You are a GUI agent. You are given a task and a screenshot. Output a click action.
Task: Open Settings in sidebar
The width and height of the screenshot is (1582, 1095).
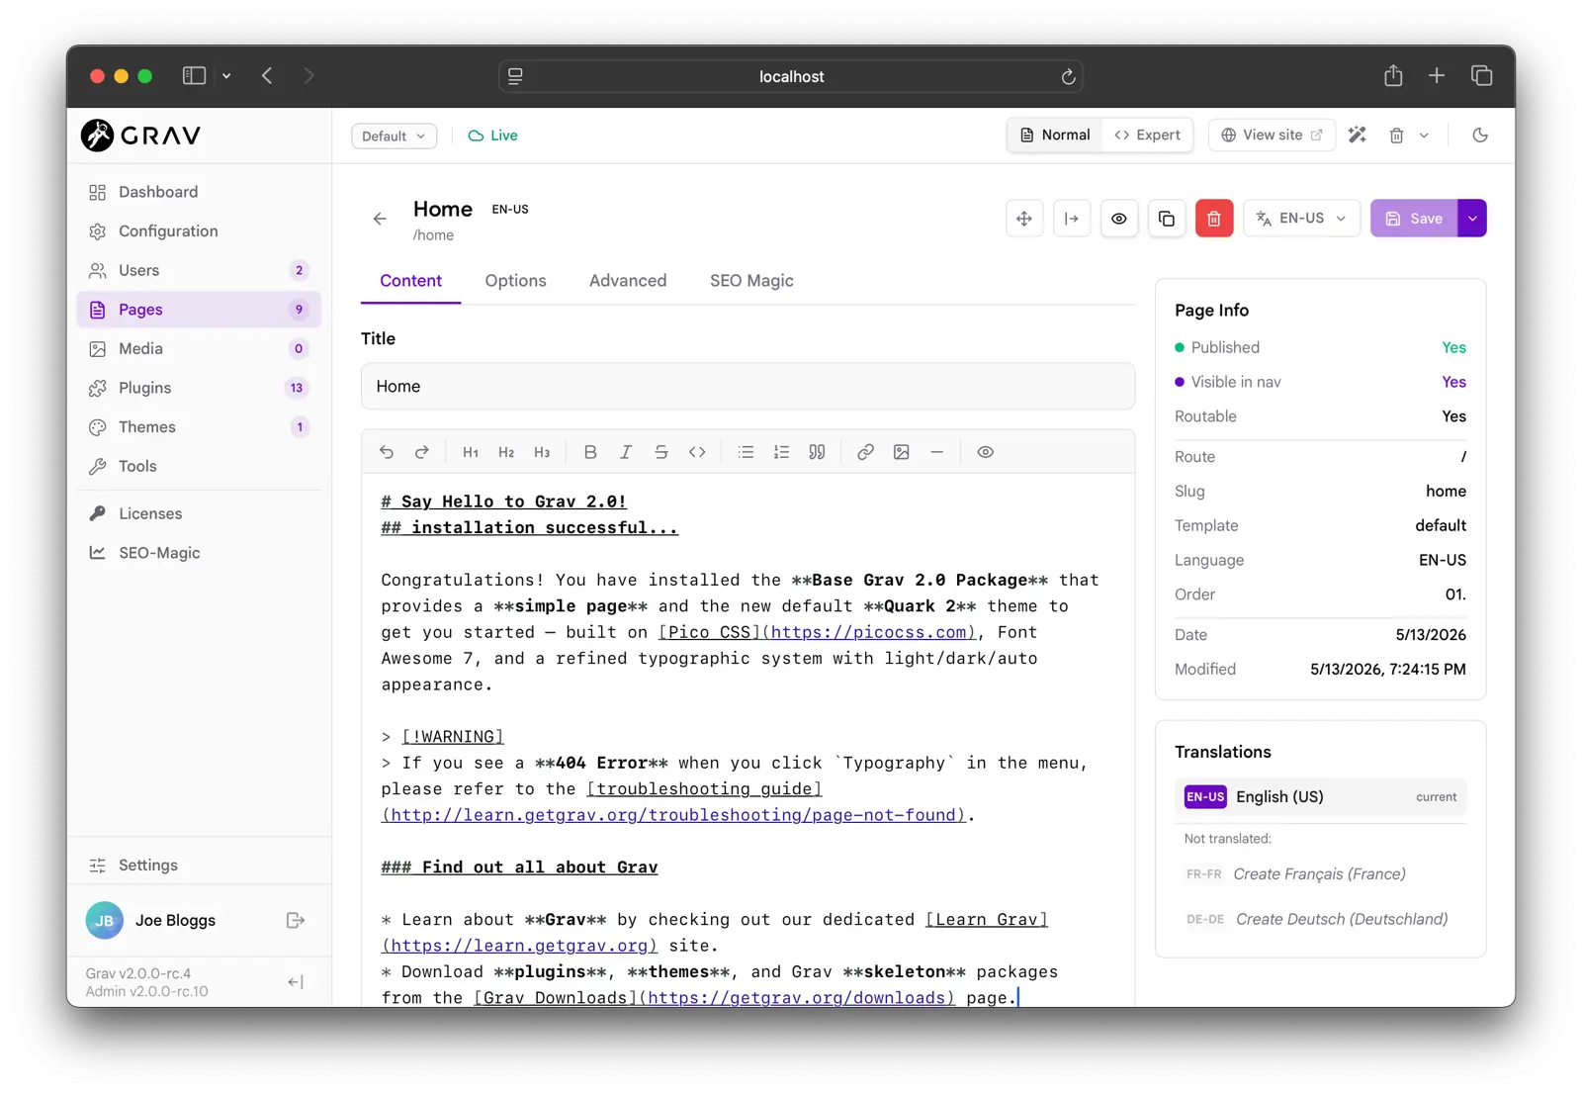click(x=199, y=866)
